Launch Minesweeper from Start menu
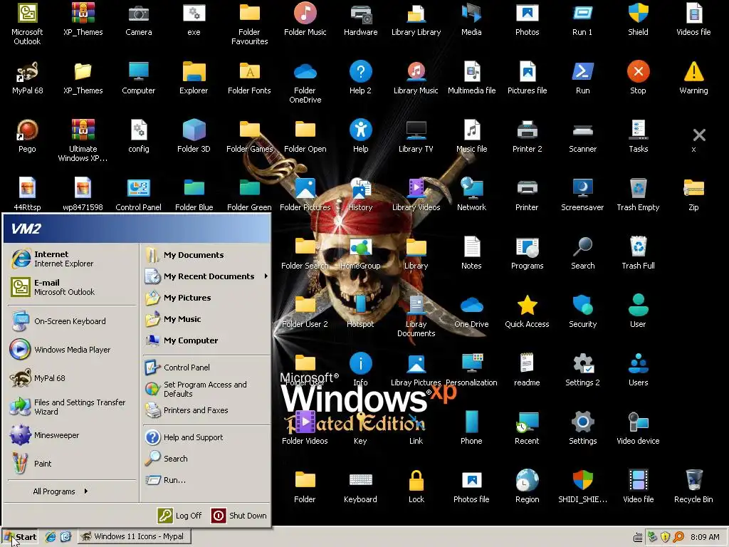This screenshot has width=729, height=547. (x=72, y=435)
